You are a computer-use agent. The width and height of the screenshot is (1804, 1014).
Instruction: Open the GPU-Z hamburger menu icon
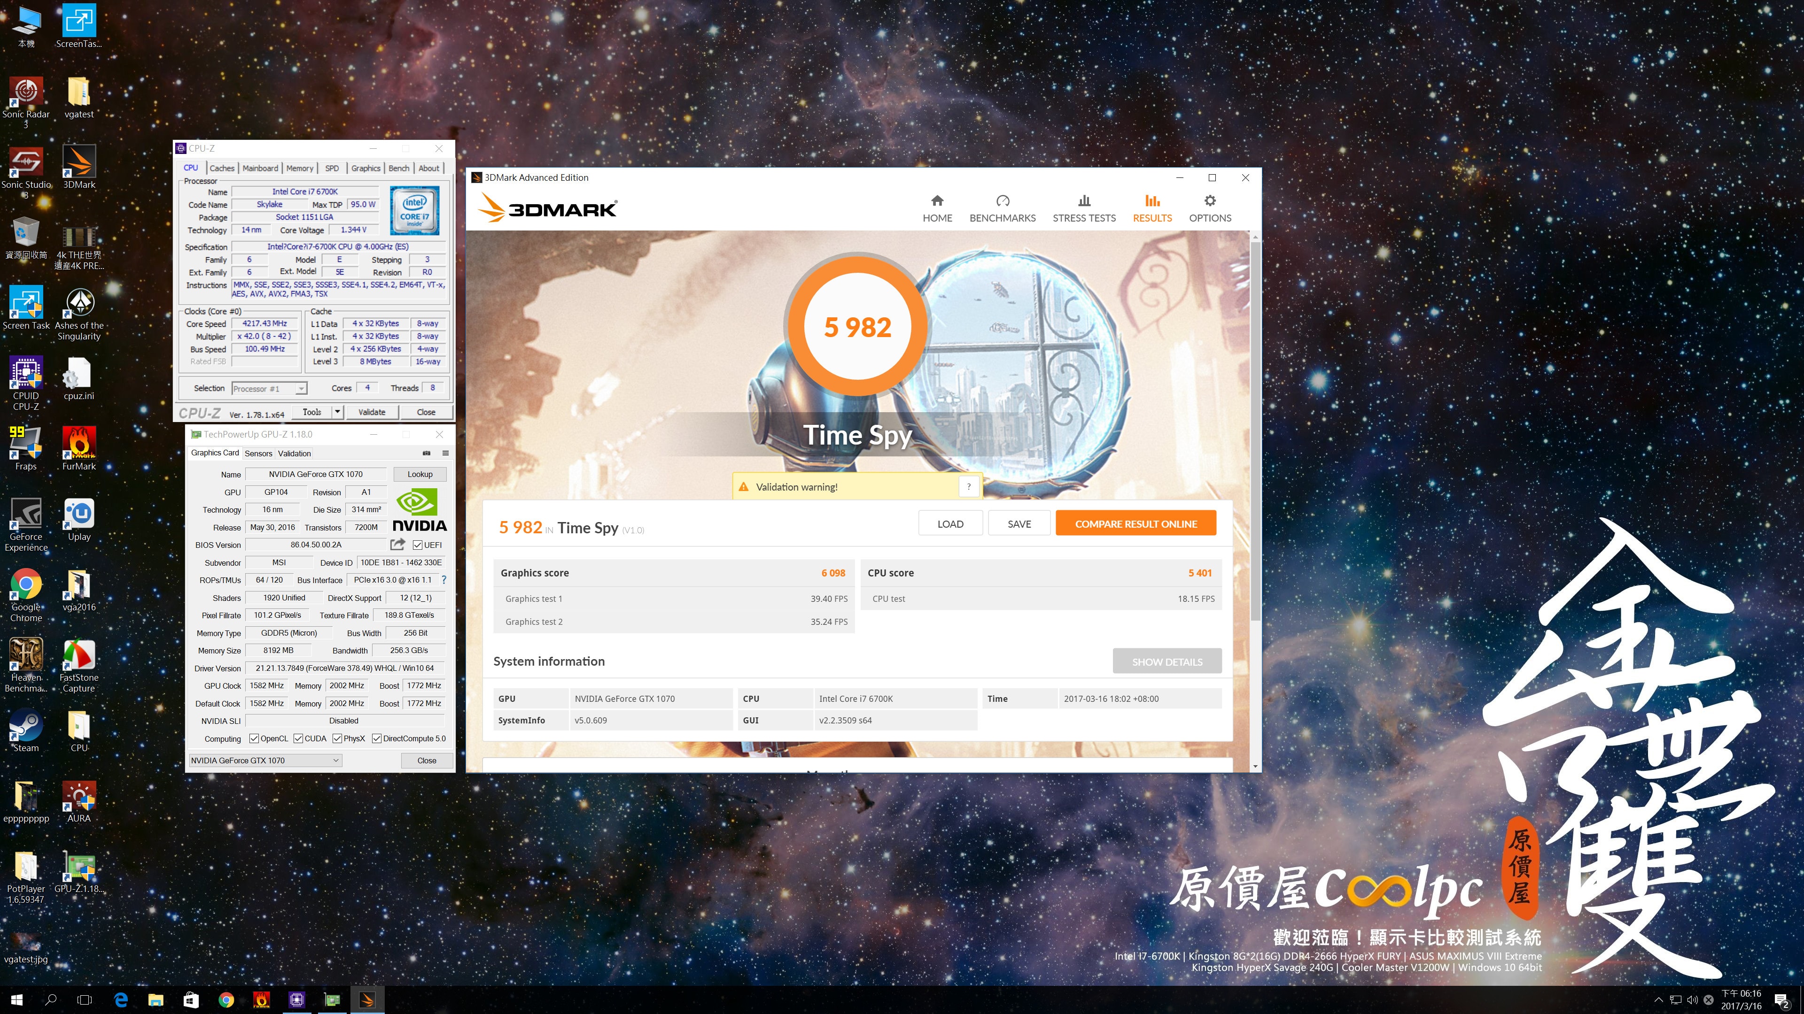[x=445, y=453]
